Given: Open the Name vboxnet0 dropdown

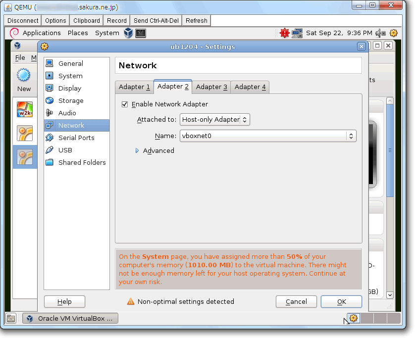Looking at the screenshot, I should [x=268, y=136].
